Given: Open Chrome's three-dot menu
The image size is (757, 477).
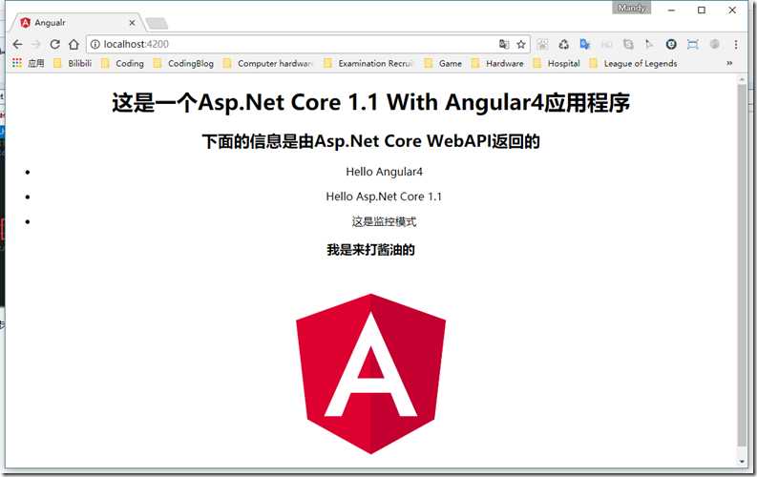Looking at the screenshot, I should 736,45.
